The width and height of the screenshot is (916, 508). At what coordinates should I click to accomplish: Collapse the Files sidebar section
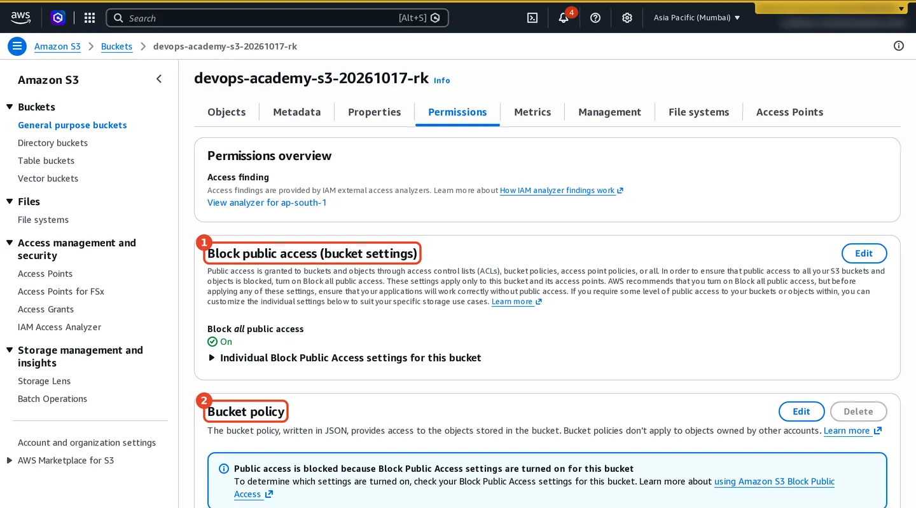tap(10, 201)
